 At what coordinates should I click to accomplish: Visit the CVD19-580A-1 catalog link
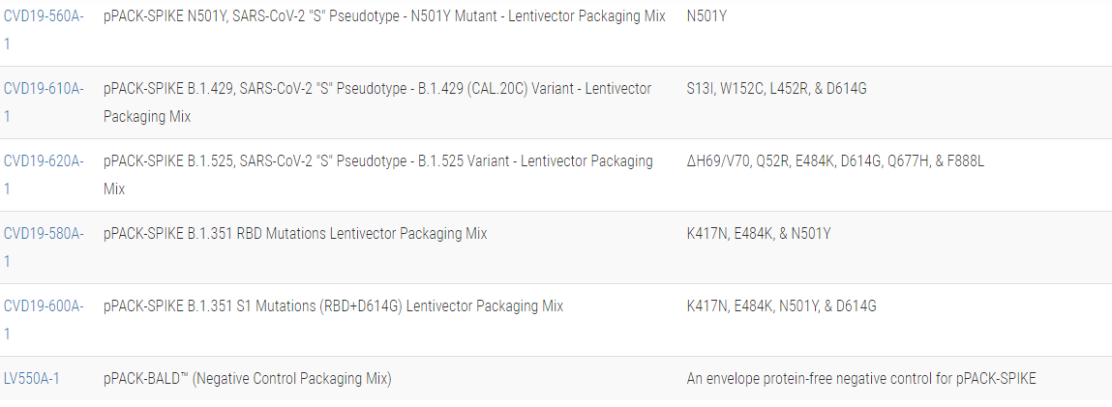click(x=44, y=234)
